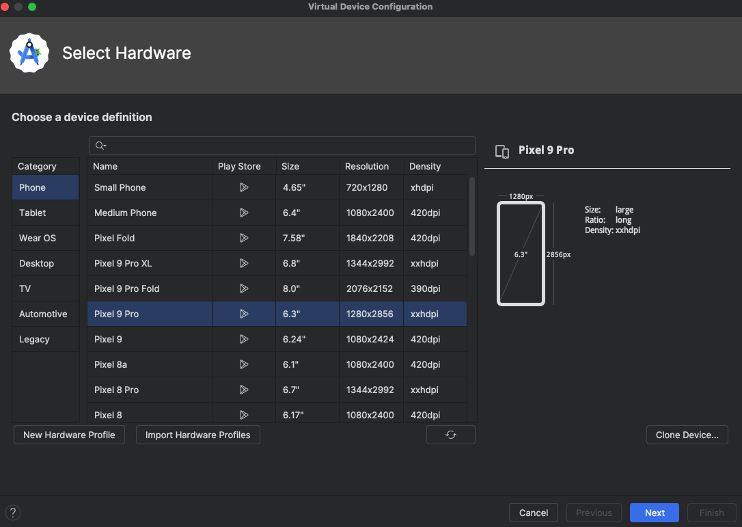Sort by the Size column header
This screenshot has height=527, width=742.
click(307, 166)
